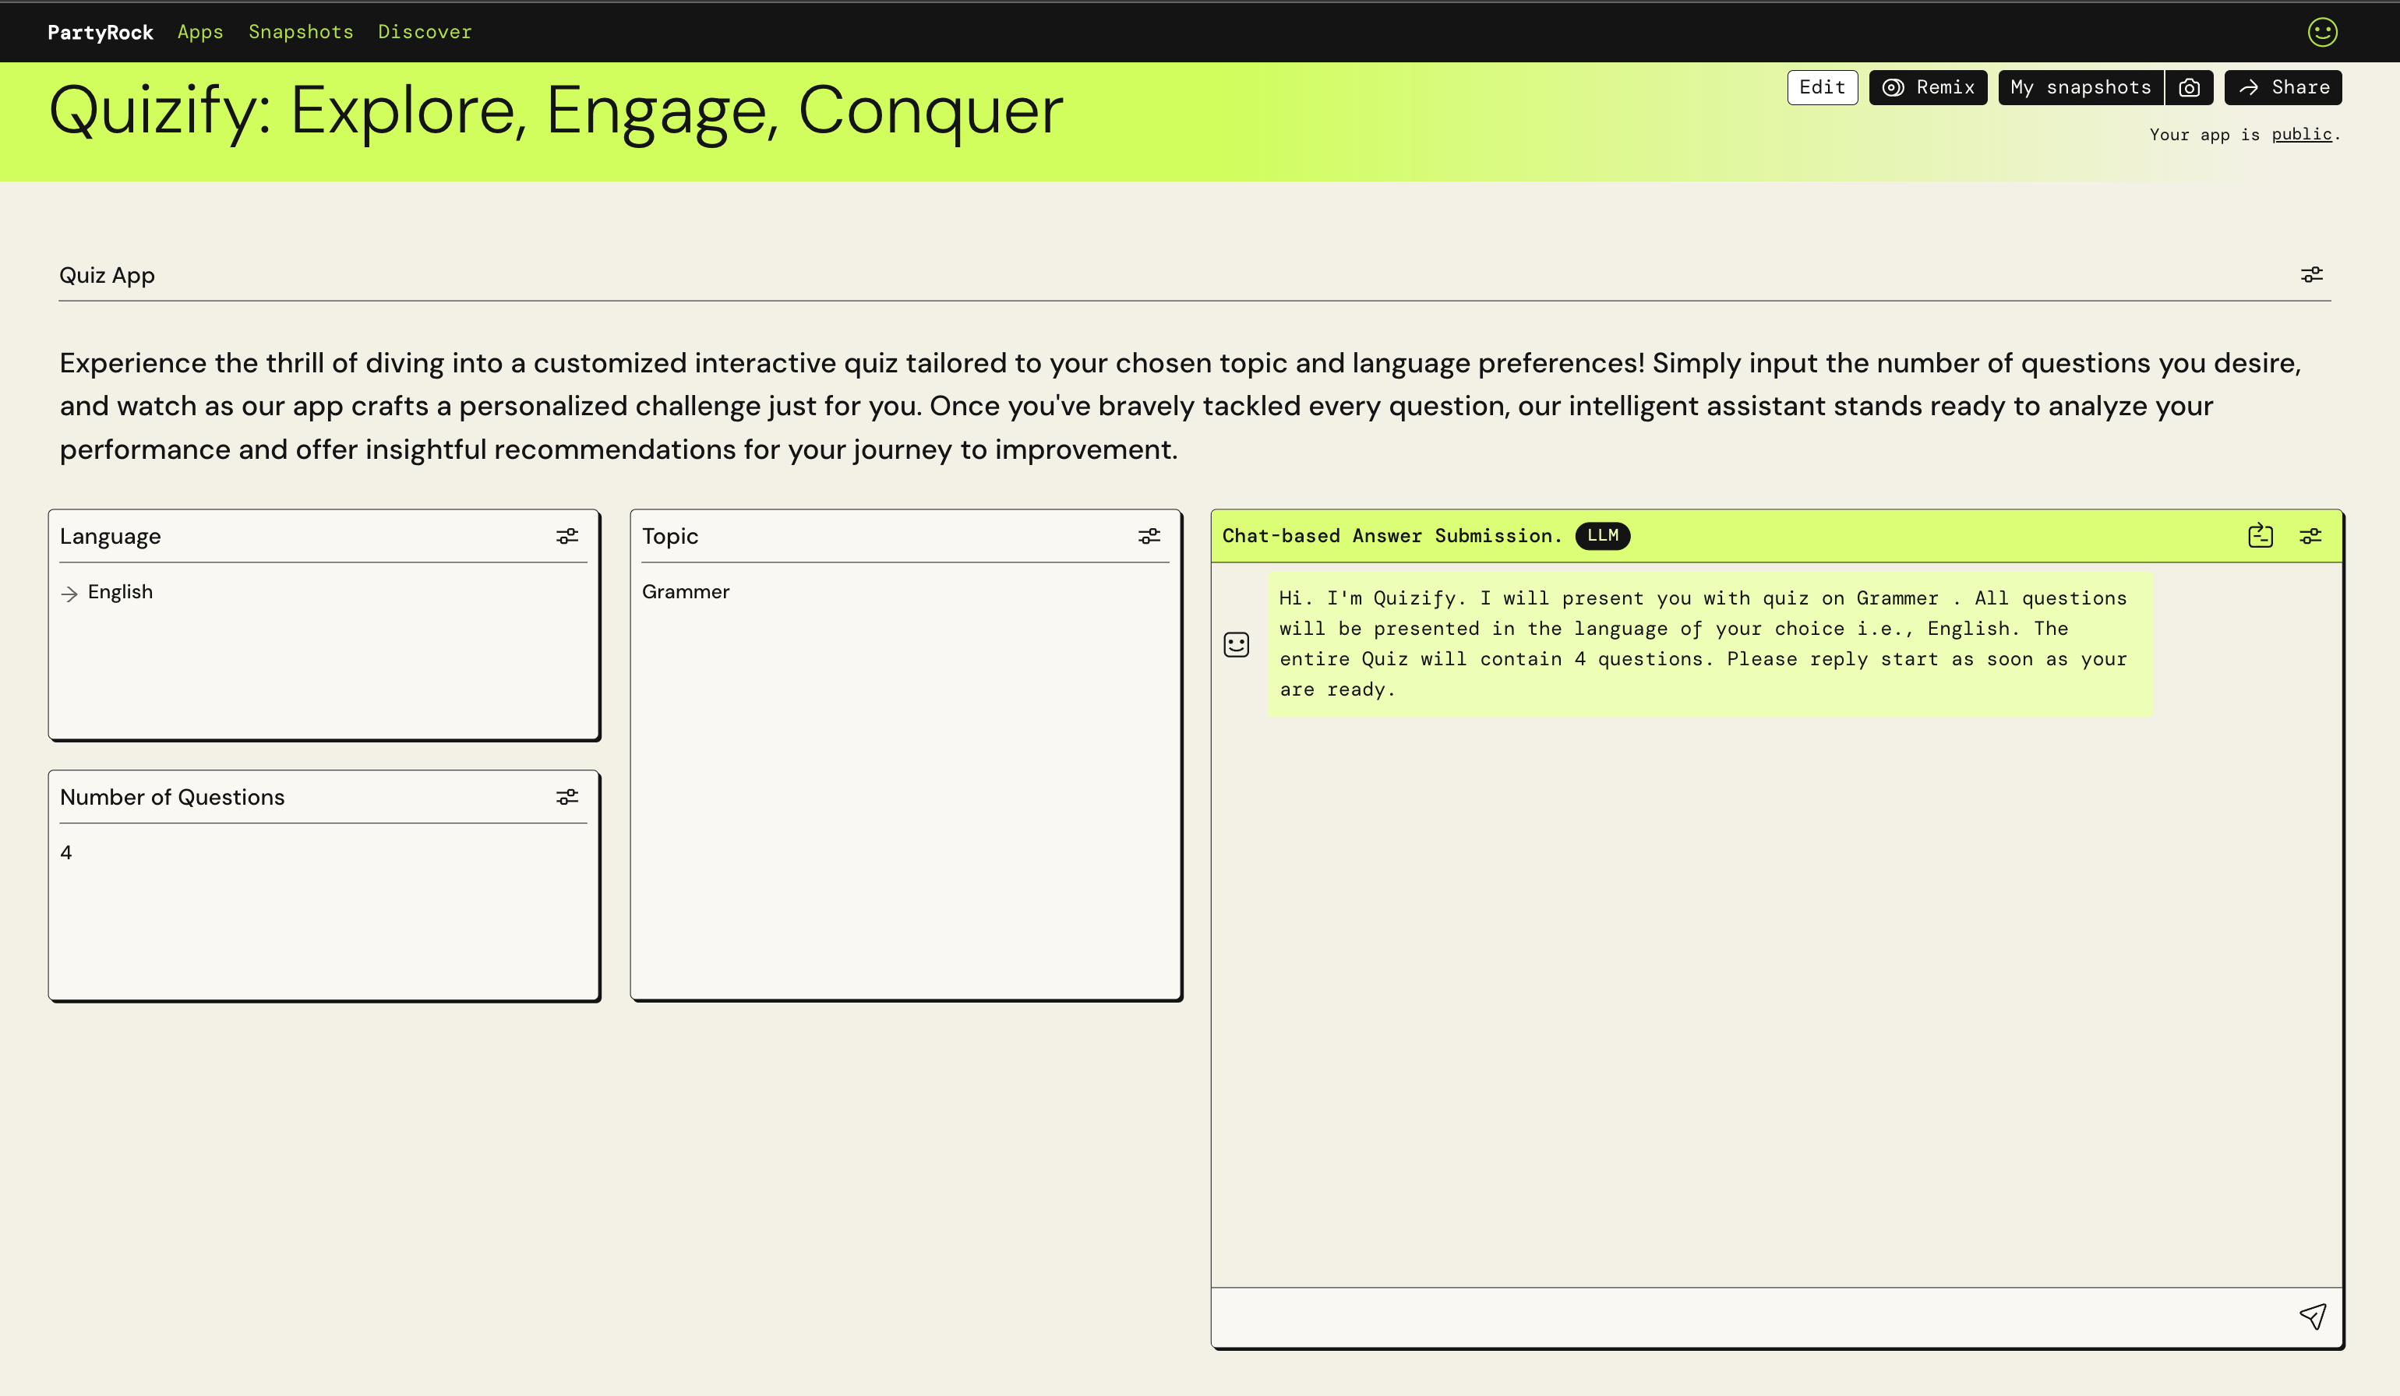Open the Discover page
The image size is (2400, 1396).
pyautogui.click(x=425, y=31)
